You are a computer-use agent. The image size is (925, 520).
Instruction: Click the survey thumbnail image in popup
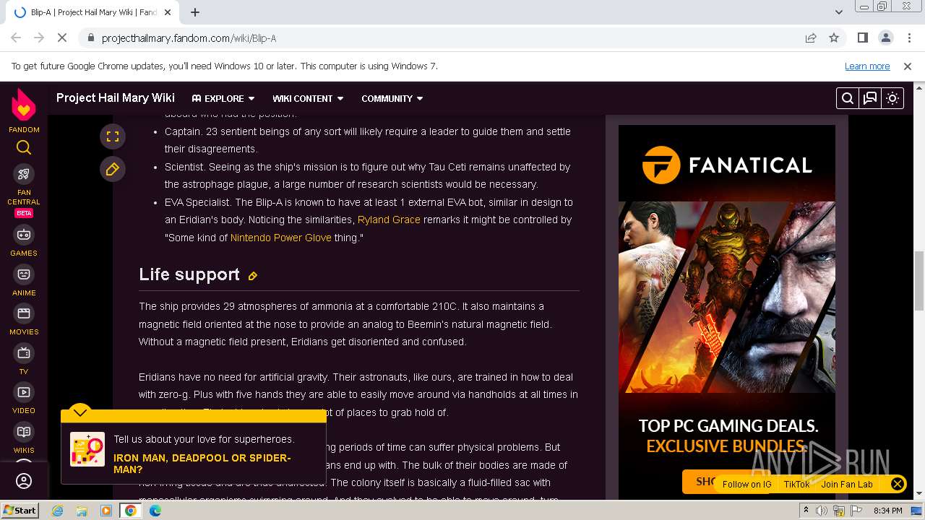pos(87,449)
